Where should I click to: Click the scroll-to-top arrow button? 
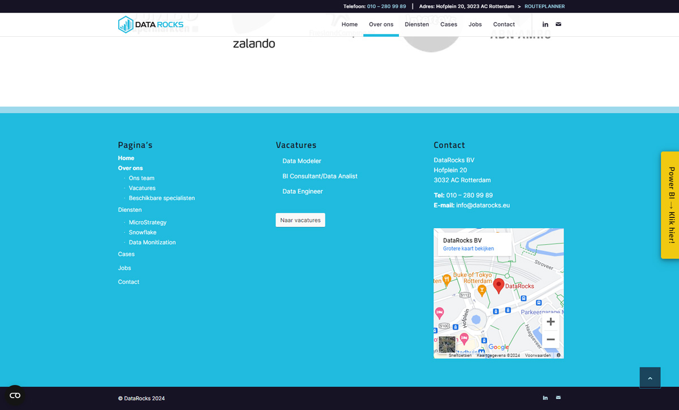[x=650, y=377]
